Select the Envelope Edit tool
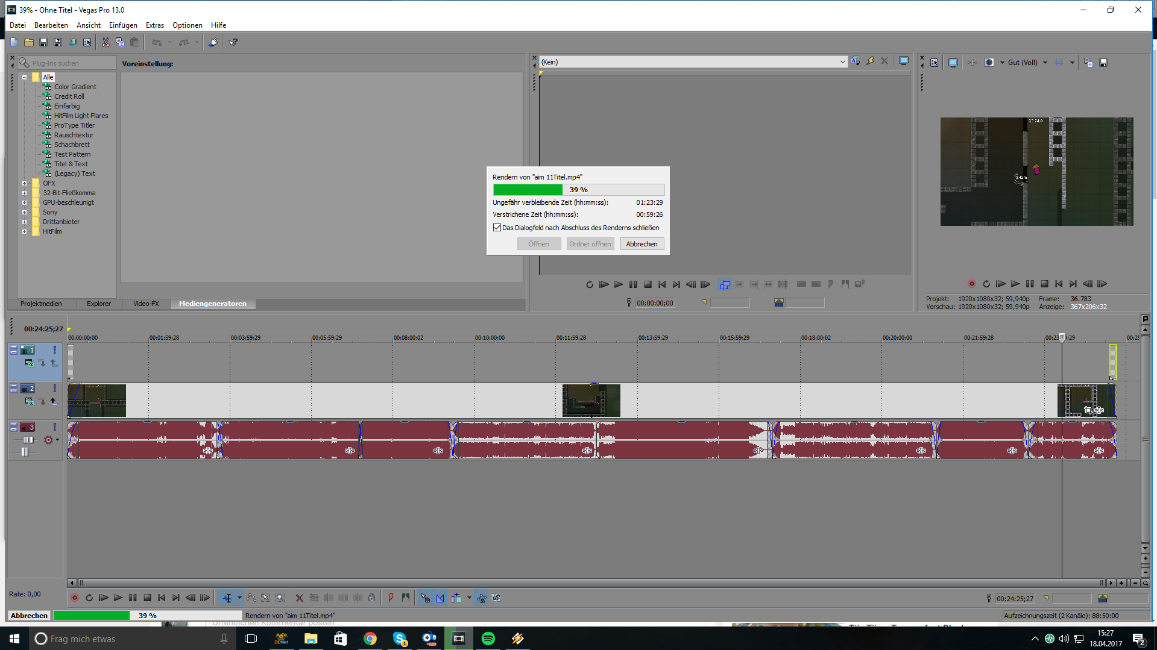The height and width of the screenshot is (650, 1157). click(251, 598)
